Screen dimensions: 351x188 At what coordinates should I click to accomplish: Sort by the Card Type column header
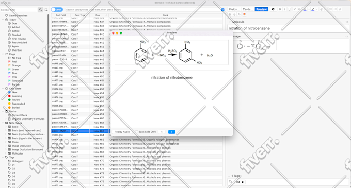pos(80,15)
